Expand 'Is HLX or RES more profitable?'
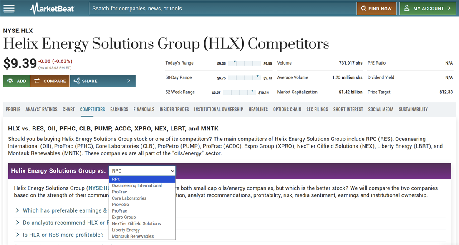Image resolution: width=459 pixels, height=245 pixels. (x=63, y=235)
